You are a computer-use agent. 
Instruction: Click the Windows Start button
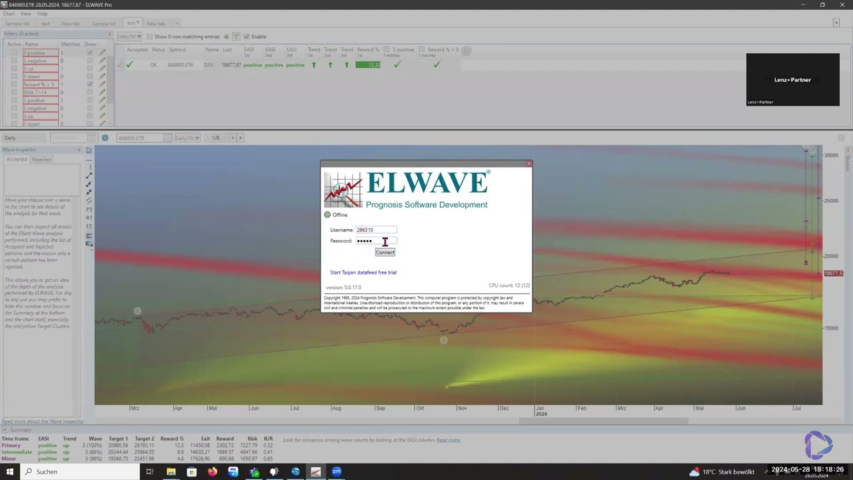(x=9, y=472)
